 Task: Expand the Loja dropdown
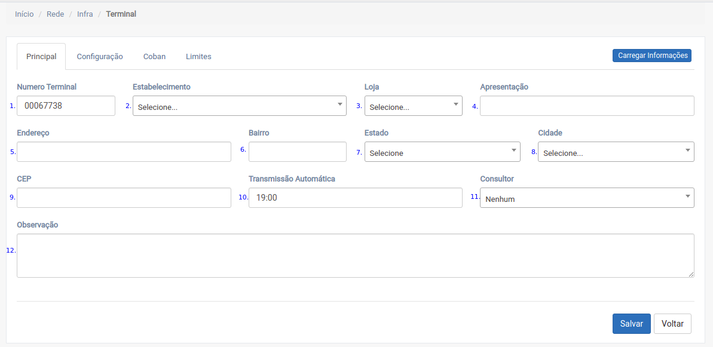[x=413, y=106]
